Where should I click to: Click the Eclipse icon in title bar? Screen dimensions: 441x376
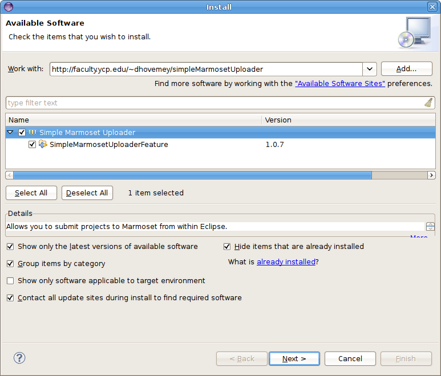click(x=6, y=7)
